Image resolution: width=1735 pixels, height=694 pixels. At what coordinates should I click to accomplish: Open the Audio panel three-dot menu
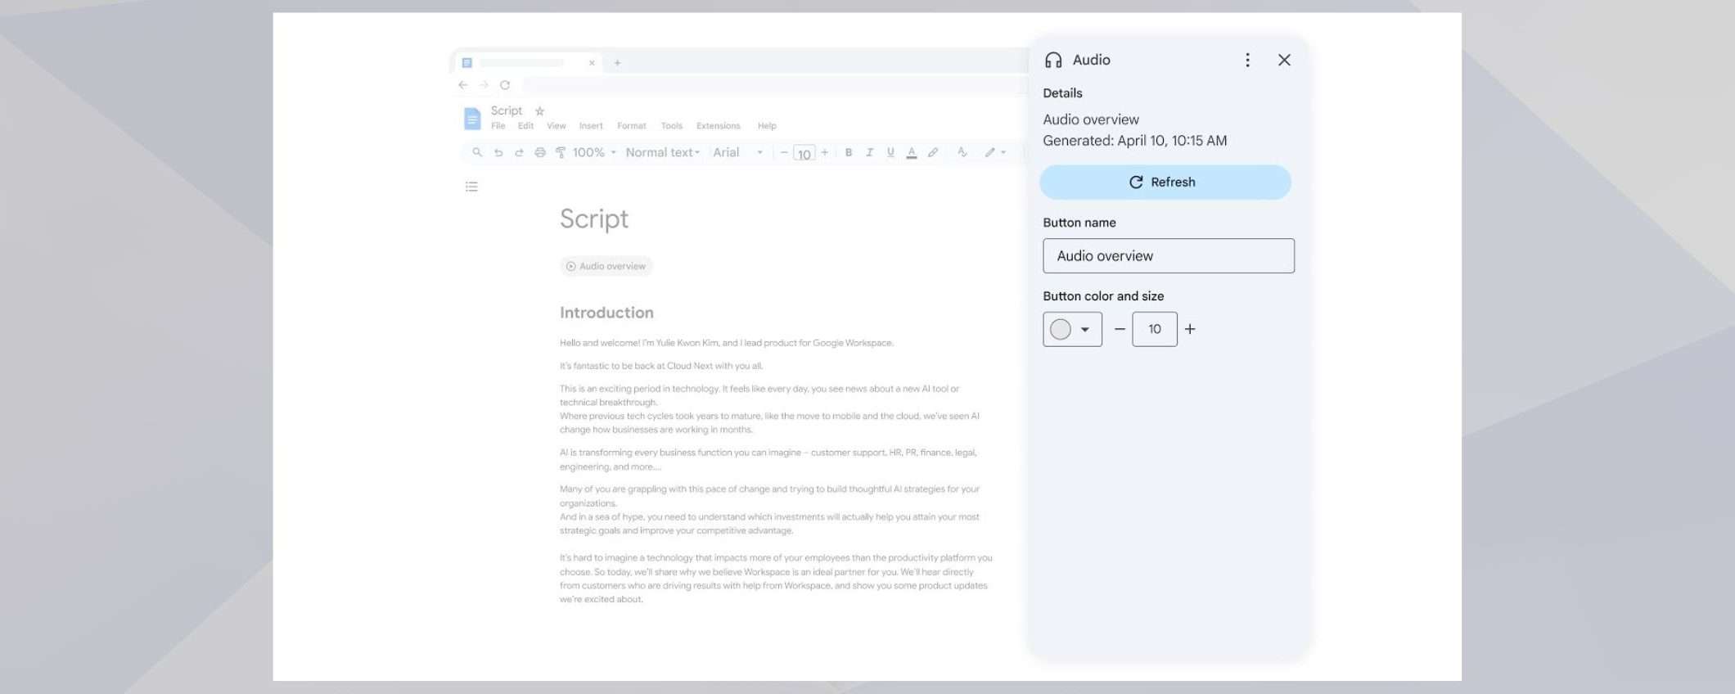pyautogui.click(x=1247, y=60)
